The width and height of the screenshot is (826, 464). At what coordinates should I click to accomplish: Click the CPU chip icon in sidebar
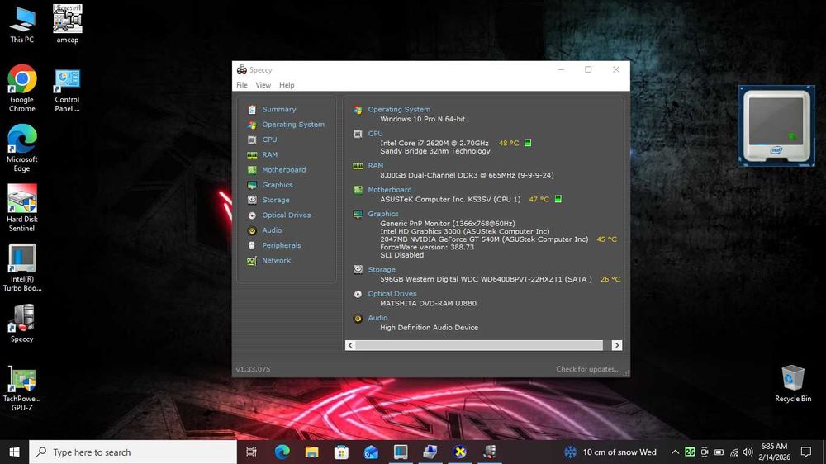pos(252,140)
